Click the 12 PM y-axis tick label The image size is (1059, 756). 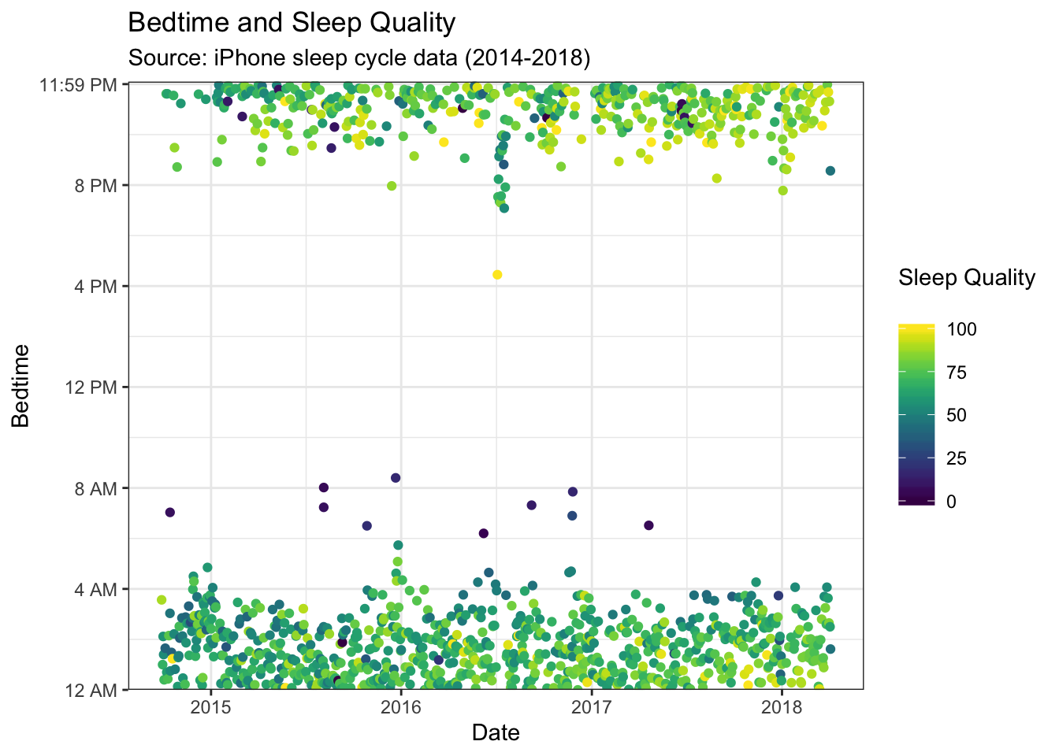[x=90, y=387]
